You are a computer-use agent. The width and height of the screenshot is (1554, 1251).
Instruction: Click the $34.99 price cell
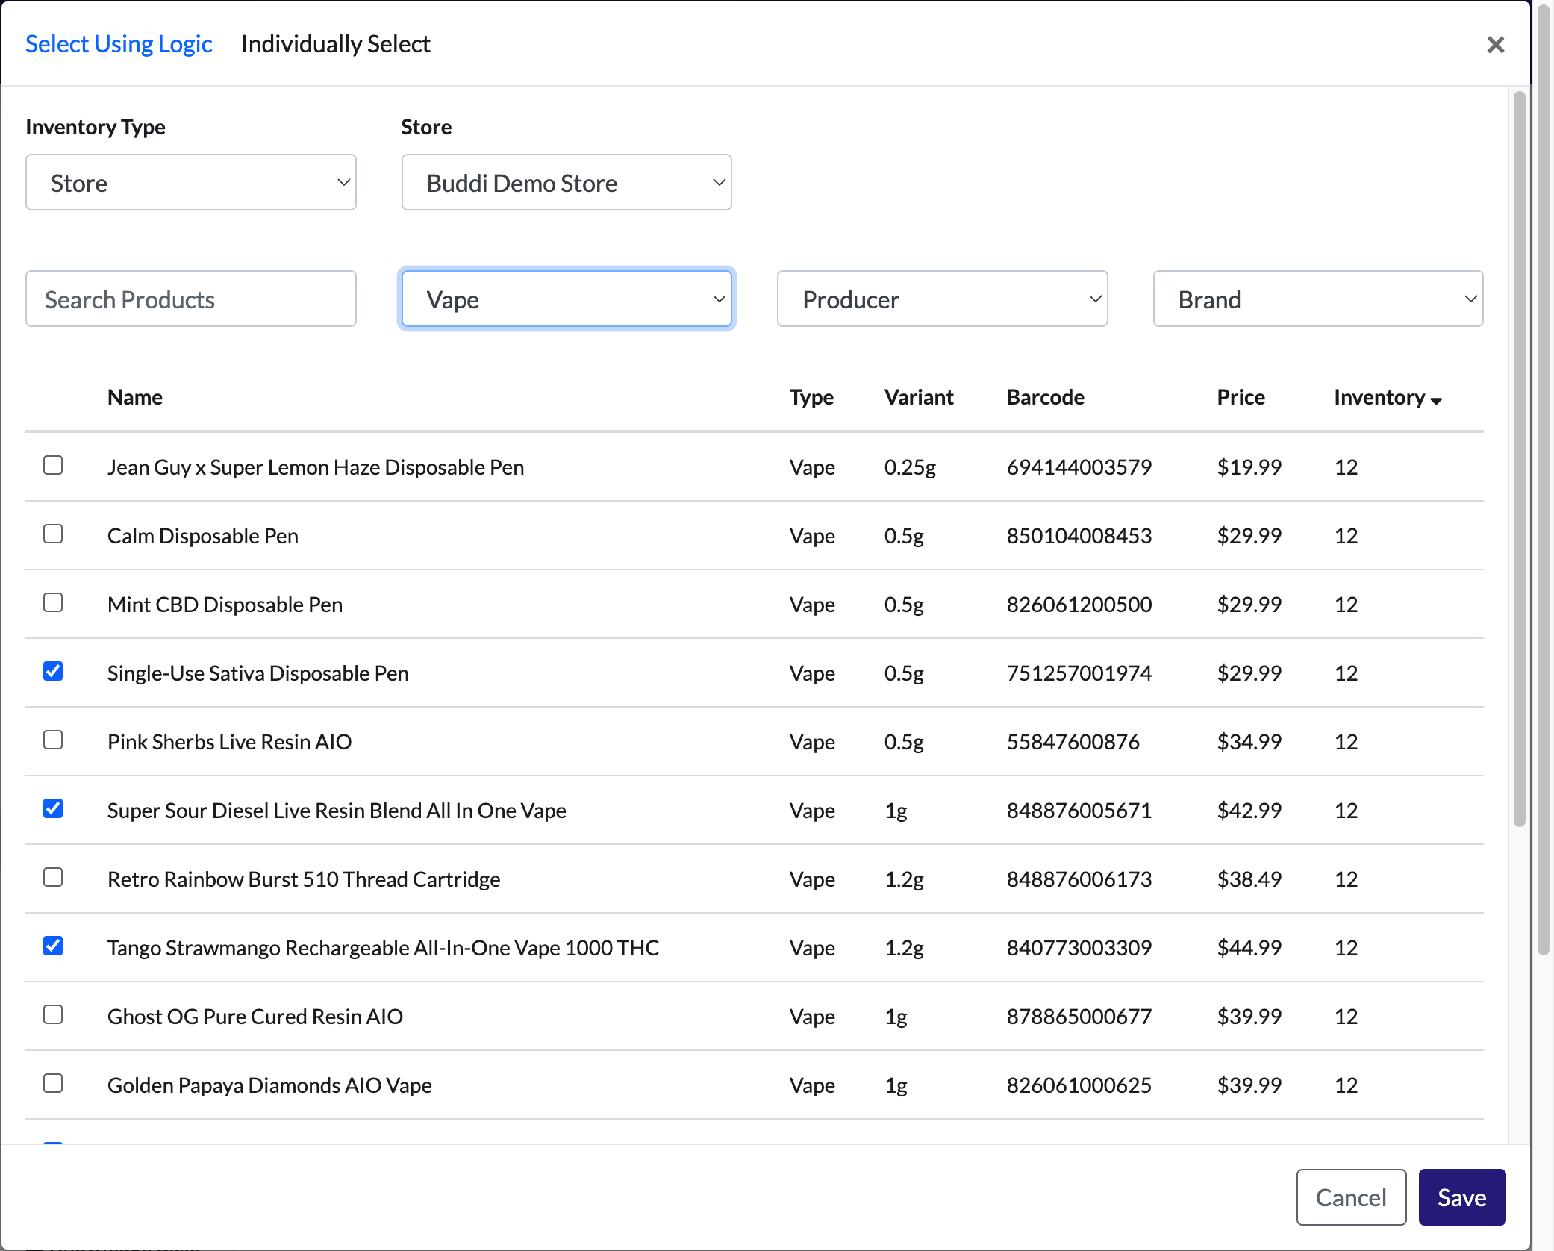[x=1249, y=742]
